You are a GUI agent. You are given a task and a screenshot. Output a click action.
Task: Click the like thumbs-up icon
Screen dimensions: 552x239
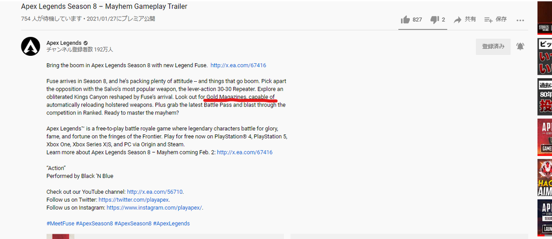pyautogui.click(x=405, y=19)
